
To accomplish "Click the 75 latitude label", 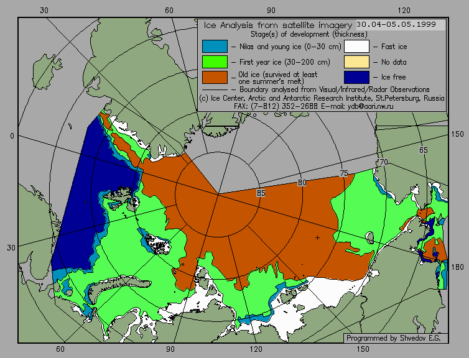I will click(344, 173).
